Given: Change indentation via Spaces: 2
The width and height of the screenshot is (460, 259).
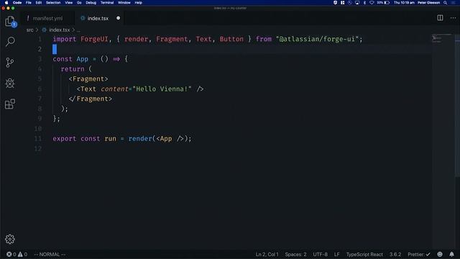Looking at the screenshot, I should click(295, 254).
